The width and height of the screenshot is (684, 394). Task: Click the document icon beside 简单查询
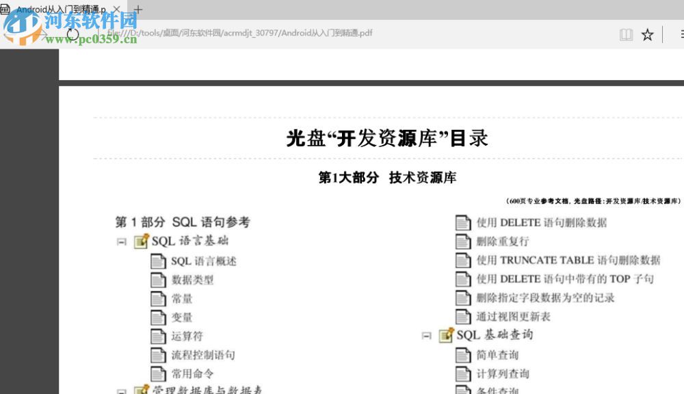(464, 354)
